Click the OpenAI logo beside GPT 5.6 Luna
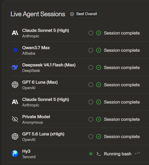 point(15,136)
